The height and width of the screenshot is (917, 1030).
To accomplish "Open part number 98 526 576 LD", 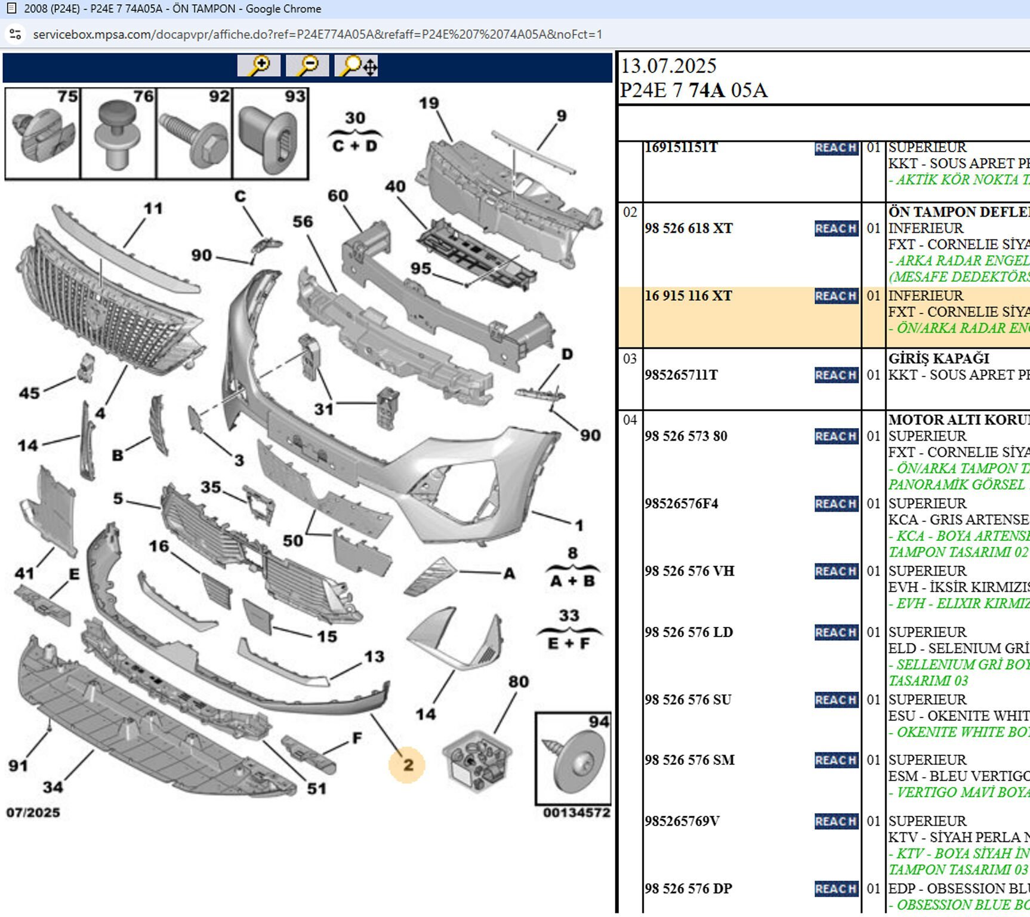I will click(x=688, y=632).
